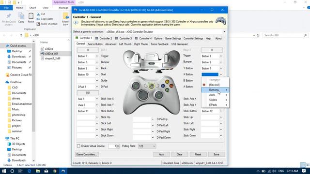Open Task View on taskbar
Screen dimensions: 310x174
[20, 171]
